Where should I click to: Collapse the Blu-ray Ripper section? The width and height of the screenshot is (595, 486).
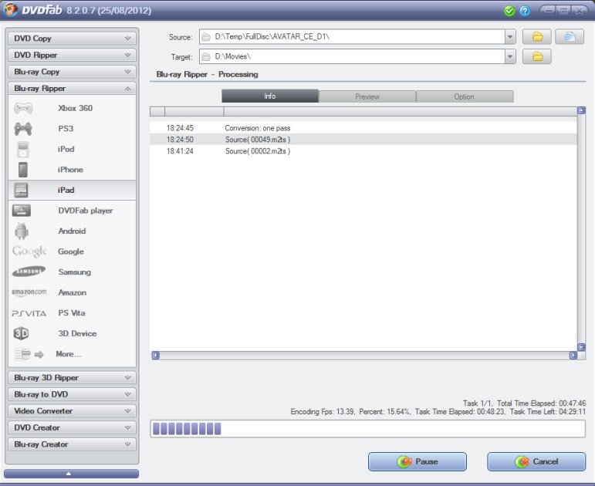tap(72, 89)
